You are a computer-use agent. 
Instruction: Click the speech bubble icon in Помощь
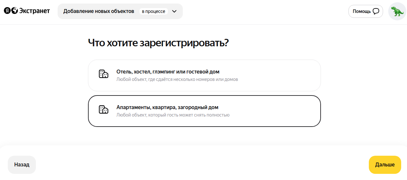tap(376, 11)
